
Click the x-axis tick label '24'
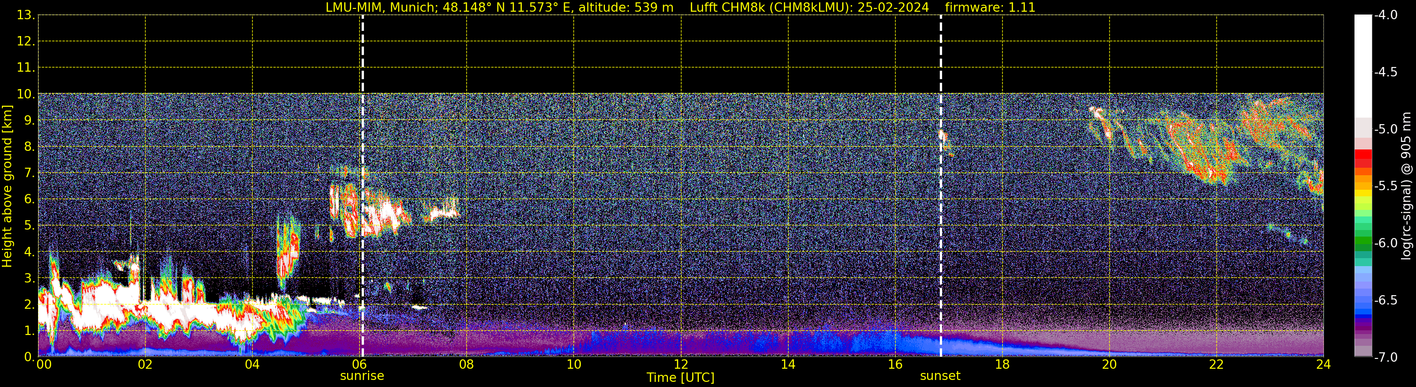pos(1323,365)
